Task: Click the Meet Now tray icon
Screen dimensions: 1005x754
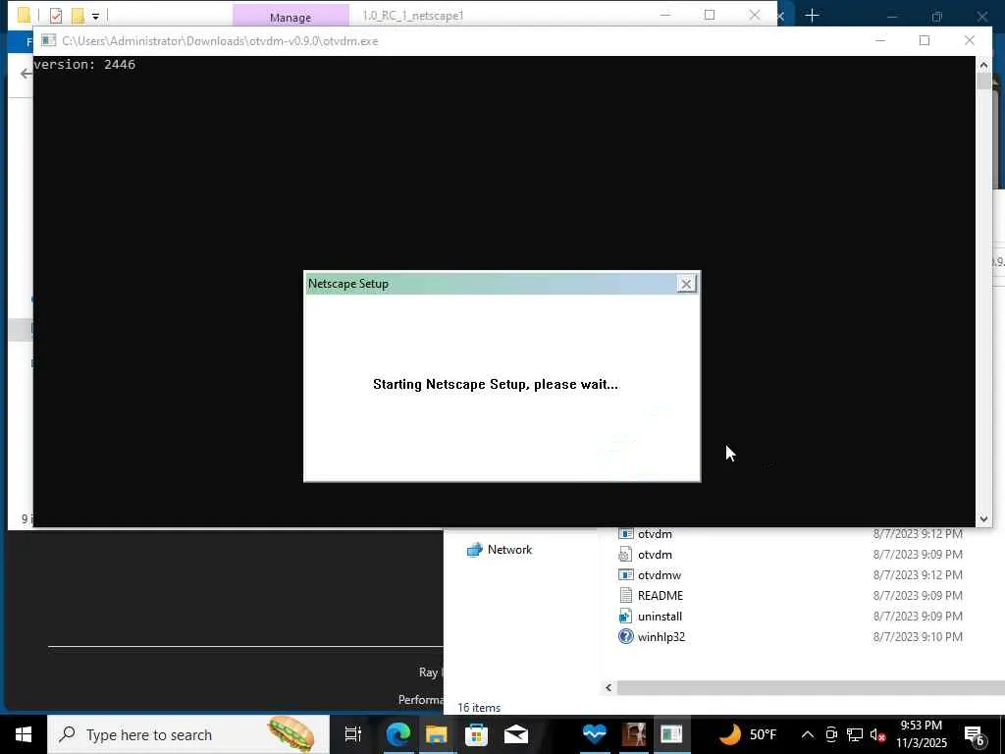Action: click(x=831, y=734)
